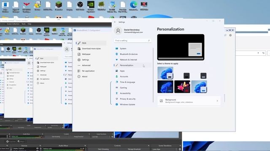Screen dimensions: 270x151
Task: Open OBS Scene Collection menu
Action: (13, 24)
